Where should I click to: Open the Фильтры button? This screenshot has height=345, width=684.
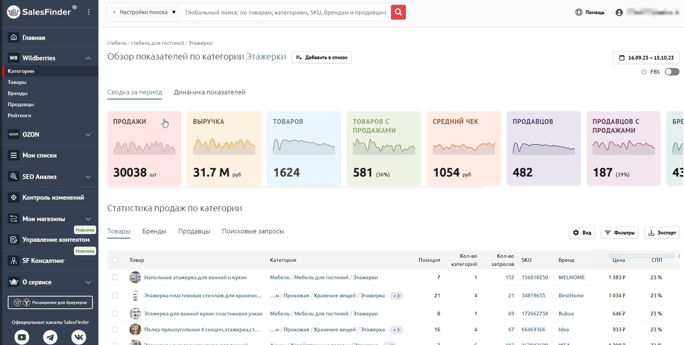click(620, 232)
